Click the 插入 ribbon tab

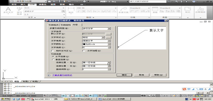23,4
